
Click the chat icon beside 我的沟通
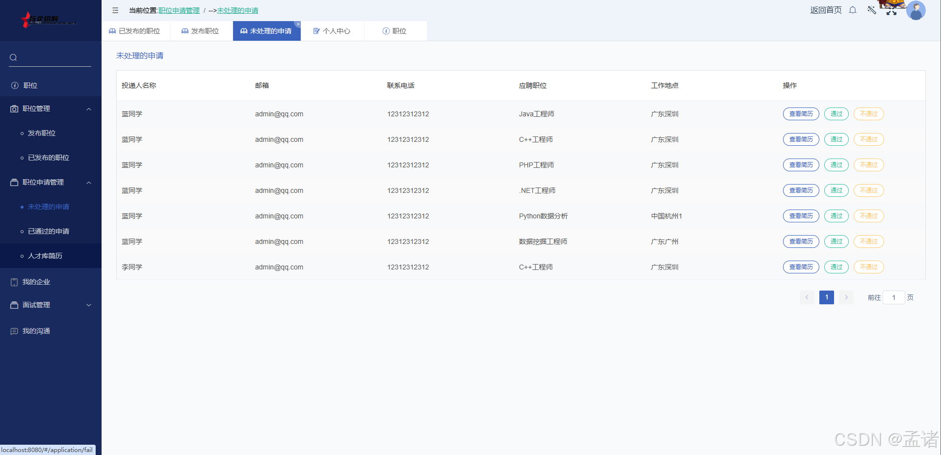click(14, 331)
